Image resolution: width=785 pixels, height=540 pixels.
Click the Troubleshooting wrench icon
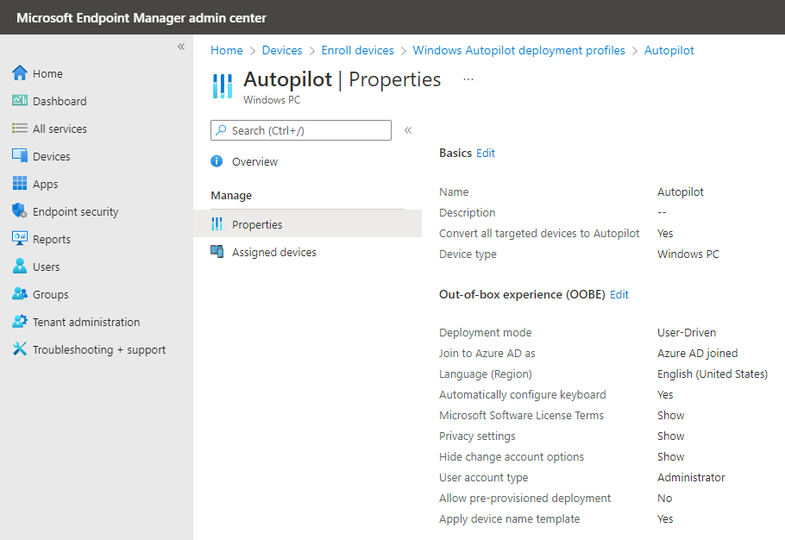click(20, 348)
